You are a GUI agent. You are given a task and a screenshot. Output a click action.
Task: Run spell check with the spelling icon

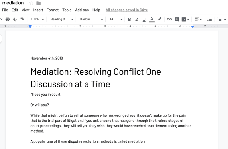[x=15, y=19]
